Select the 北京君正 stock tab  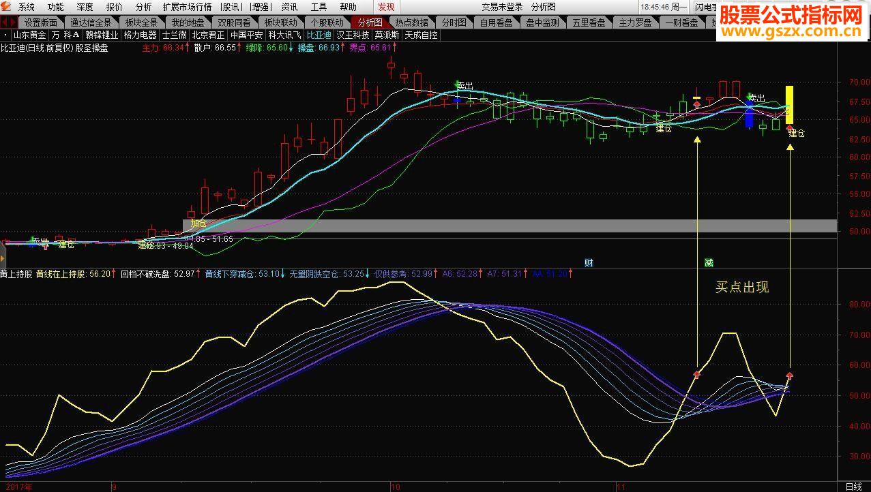point(209,35)
